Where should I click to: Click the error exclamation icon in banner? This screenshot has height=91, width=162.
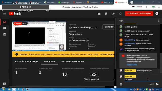(x=17, y=54)
